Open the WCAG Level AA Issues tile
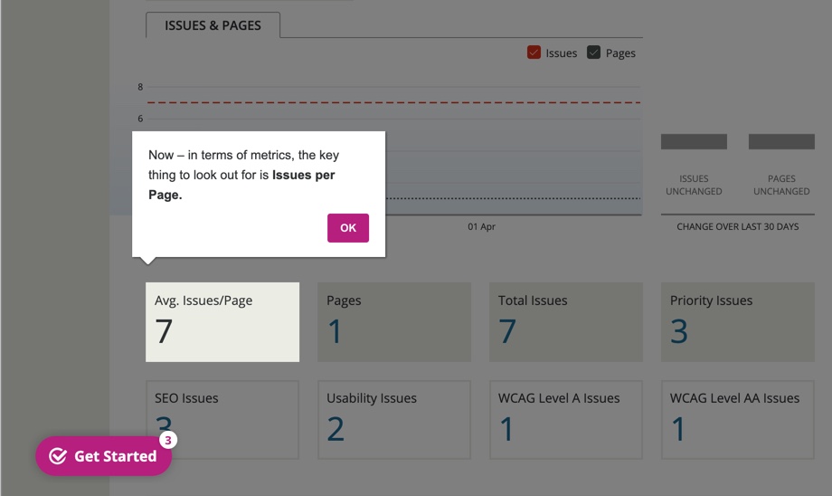The image size is (832, 496). tap(738, 419)
